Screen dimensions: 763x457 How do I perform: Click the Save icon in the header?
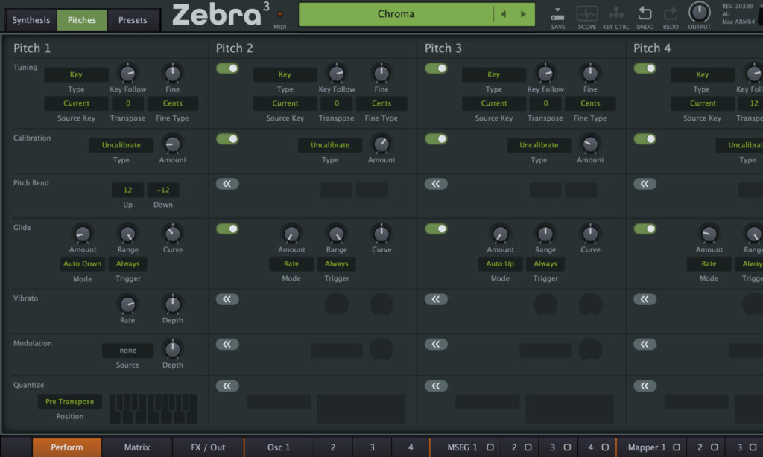coord(558,14)
